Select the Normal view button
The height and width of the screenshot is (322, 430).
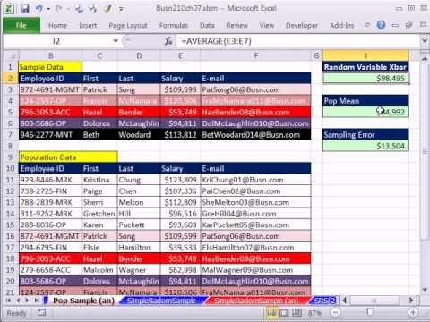(x=271, y=312)
